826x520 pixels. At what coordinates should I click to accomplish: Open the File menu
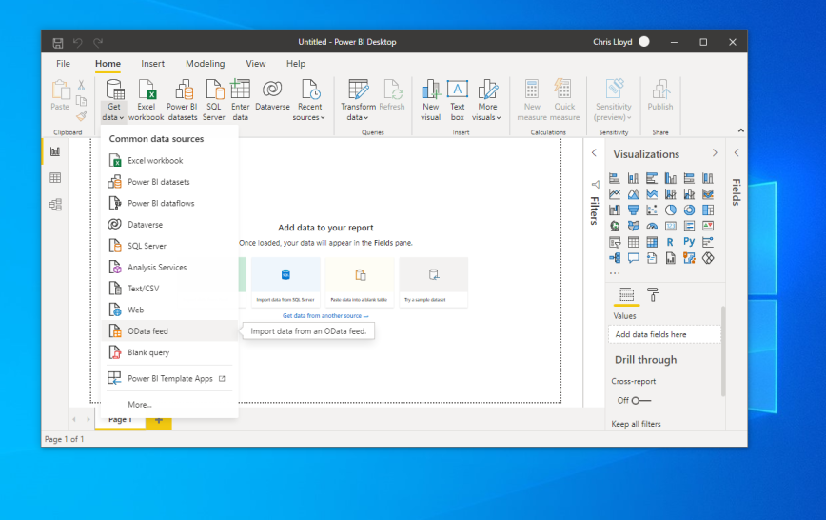(x=63, y=63)
